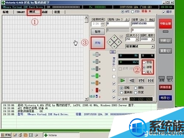
Task: Click the green 480 ms block indicator
Action: point(97,76)
